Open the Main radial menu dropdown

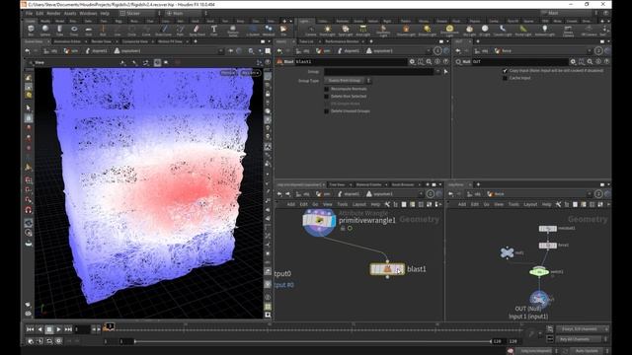pos(186,13)
